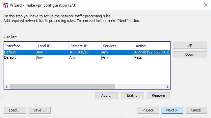Close the VPN configuration wizard window
The width and height of the screenshot is (211, 118).
tap(206, 5)
